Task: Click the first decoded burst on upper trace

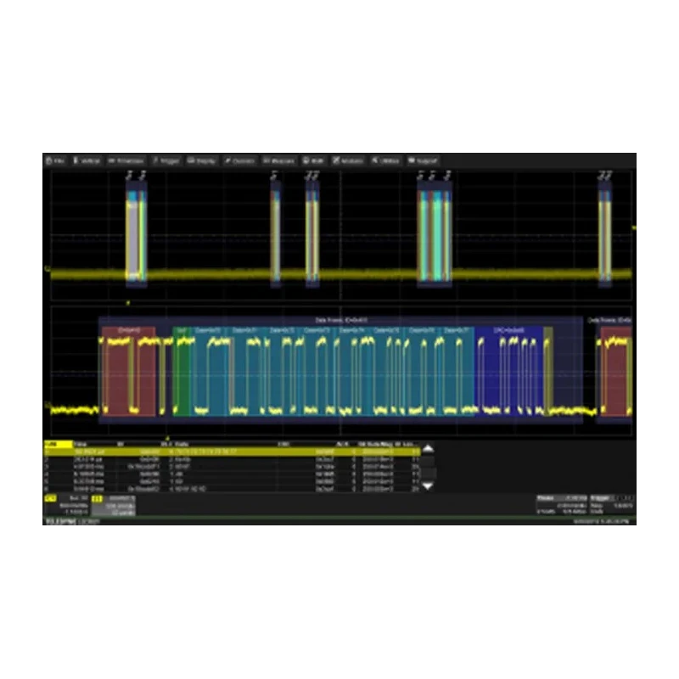Action: (x=136, y=234)
